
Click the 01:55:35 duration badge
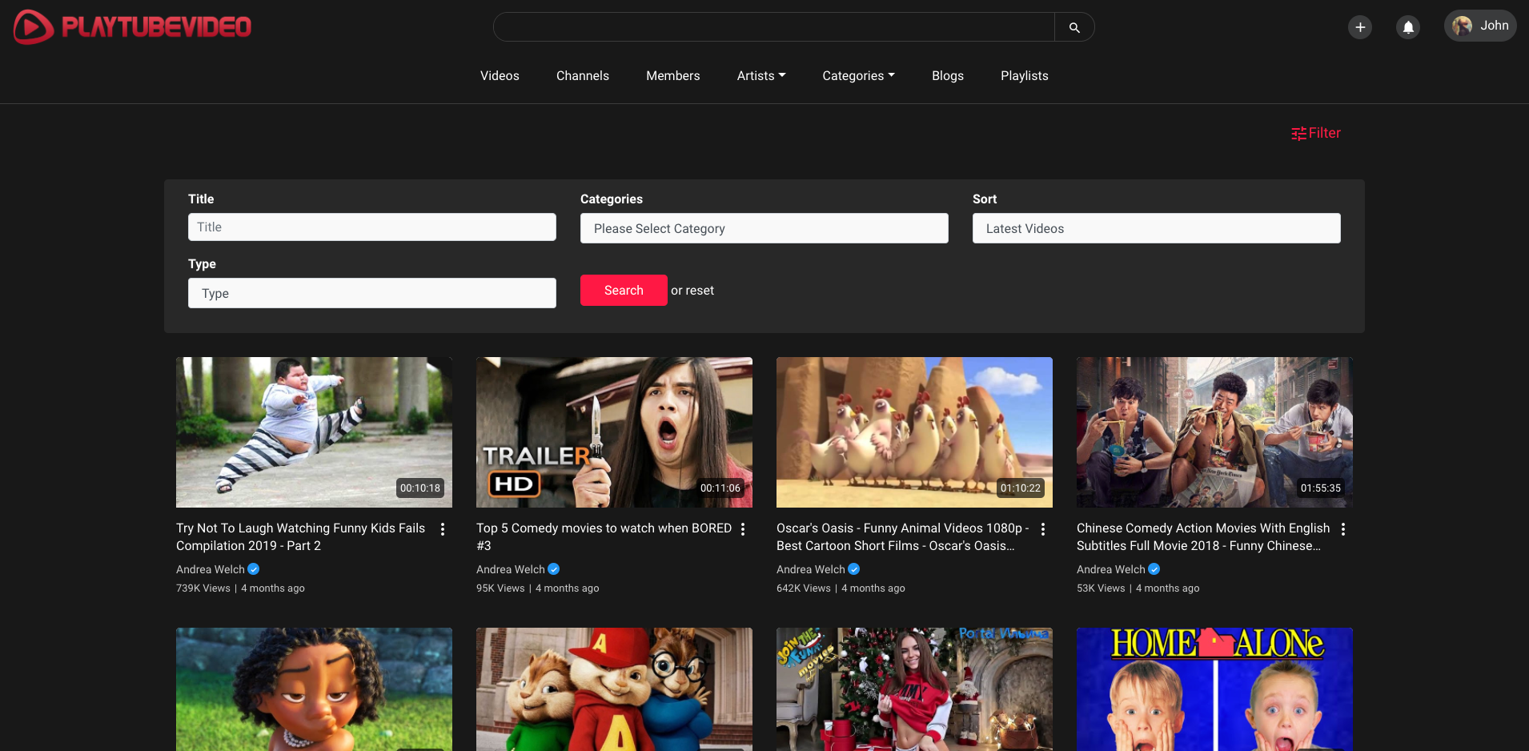pyautogui.click(x=1321, y=488)
